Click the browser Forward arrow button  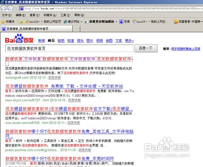10,9
